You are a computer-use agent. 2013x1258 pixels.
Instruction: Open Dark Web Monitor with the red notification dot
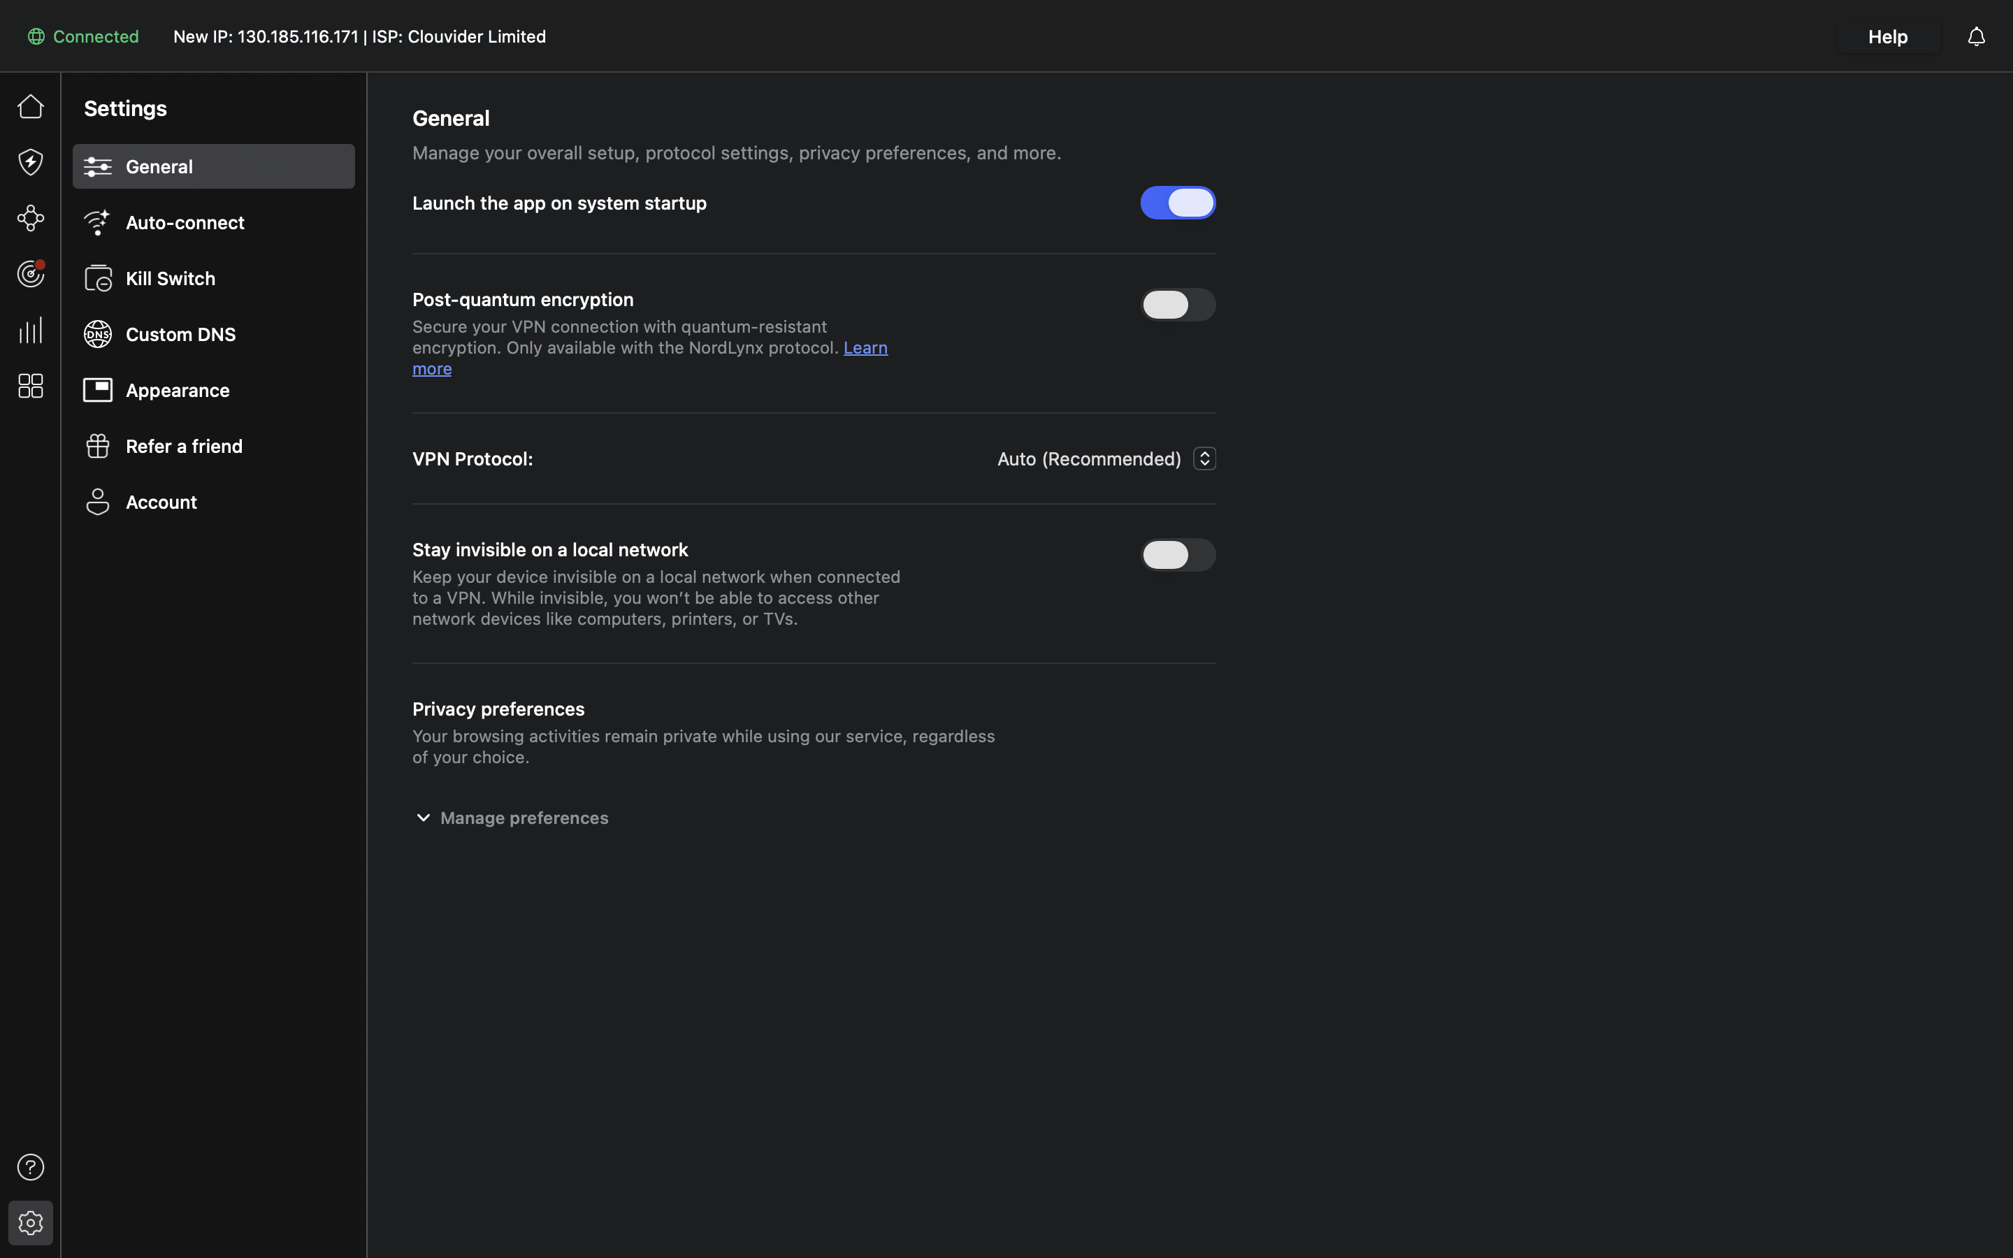[x=31, y=274]
